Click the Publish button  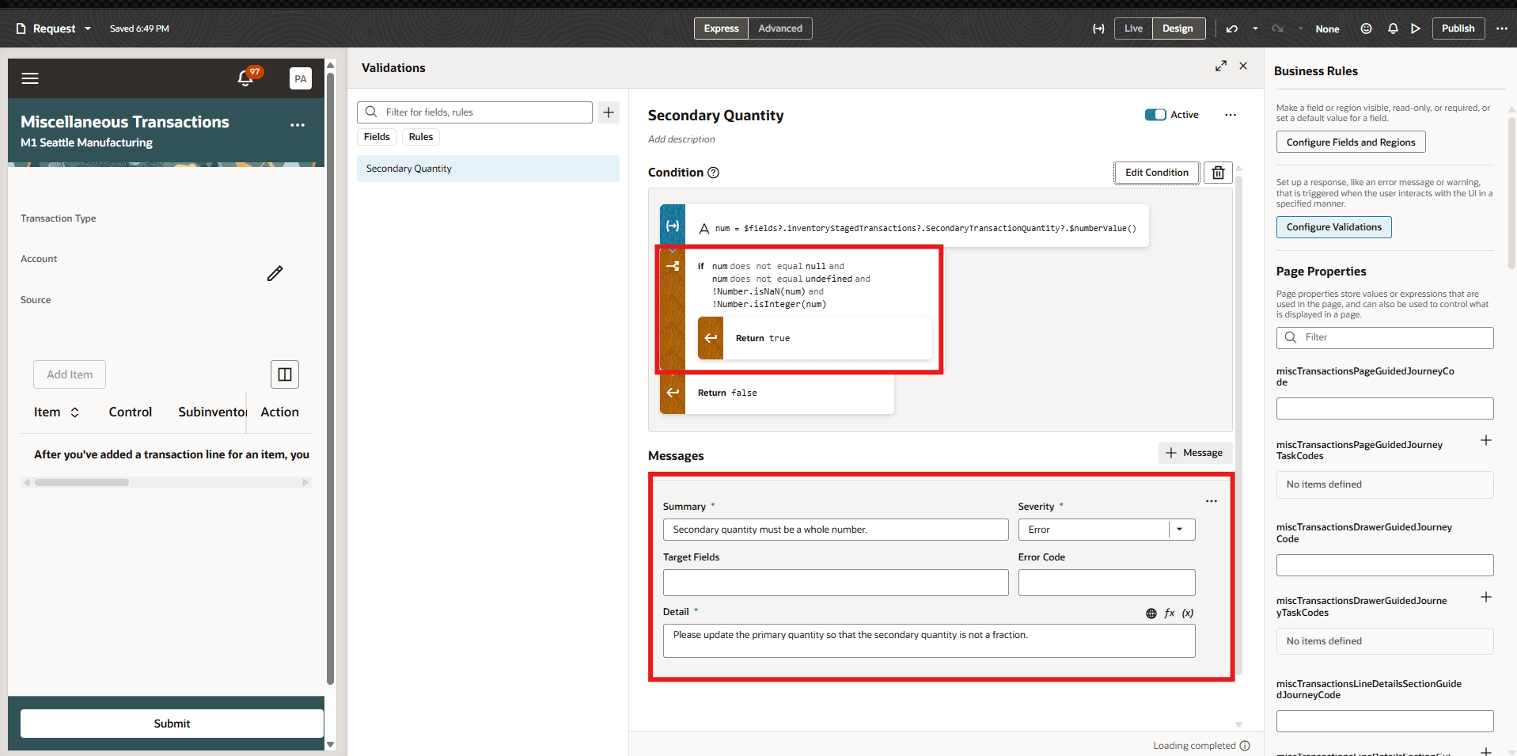[x=1458, y=28]
